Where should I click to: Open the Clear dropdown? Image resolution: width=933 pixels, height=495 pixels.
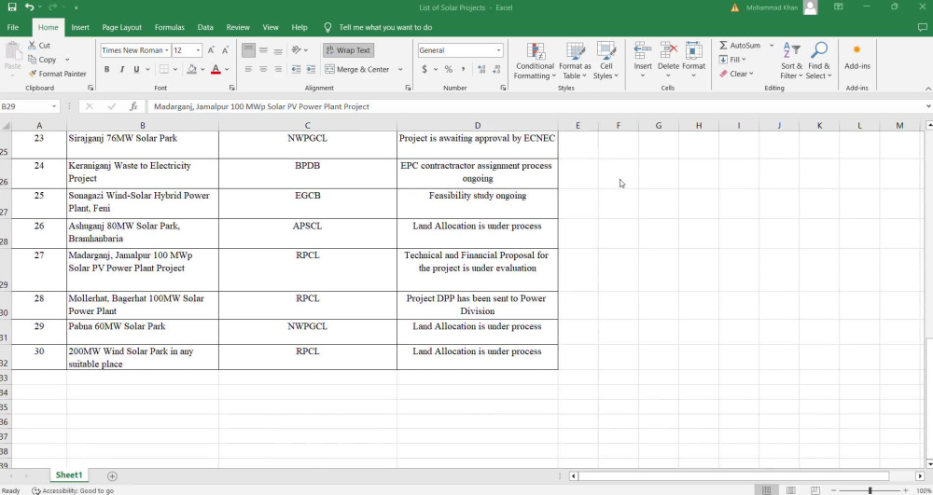click(737, 74)
